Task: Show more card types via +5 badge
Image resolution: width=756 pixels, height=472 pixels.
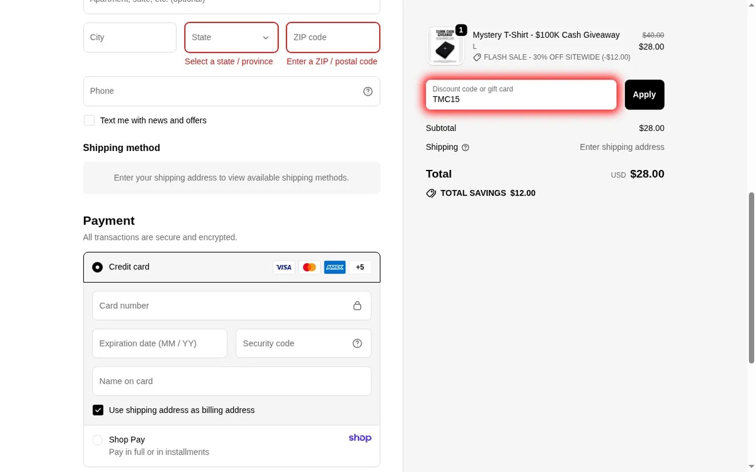Action: (x=360, y=267)
